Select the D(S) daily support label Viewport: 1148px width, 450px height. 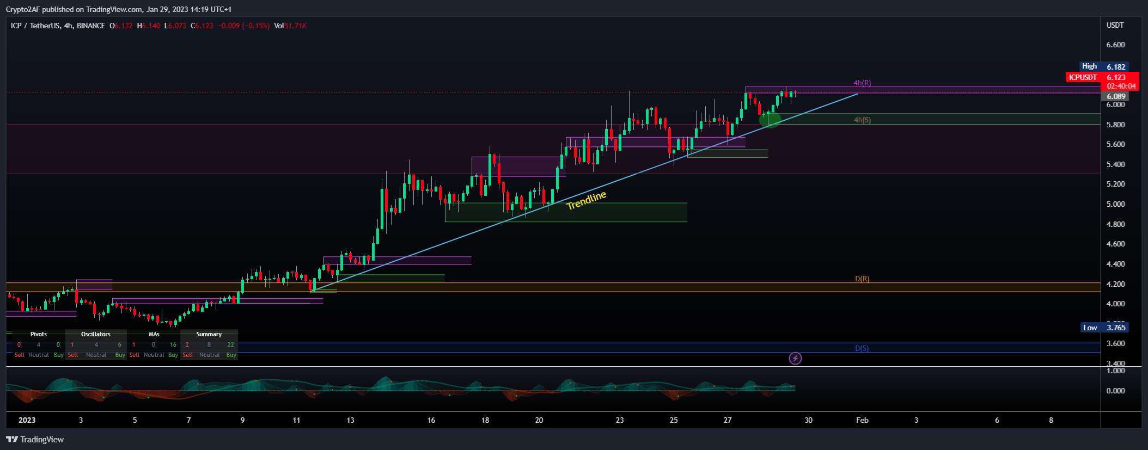coord(862,348)
